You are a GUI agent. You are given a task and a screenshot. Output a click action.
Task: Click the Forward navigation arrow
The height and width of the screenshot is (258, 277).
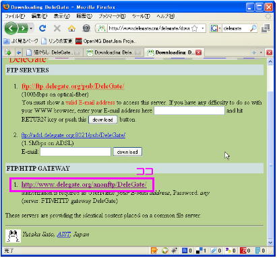23,28
